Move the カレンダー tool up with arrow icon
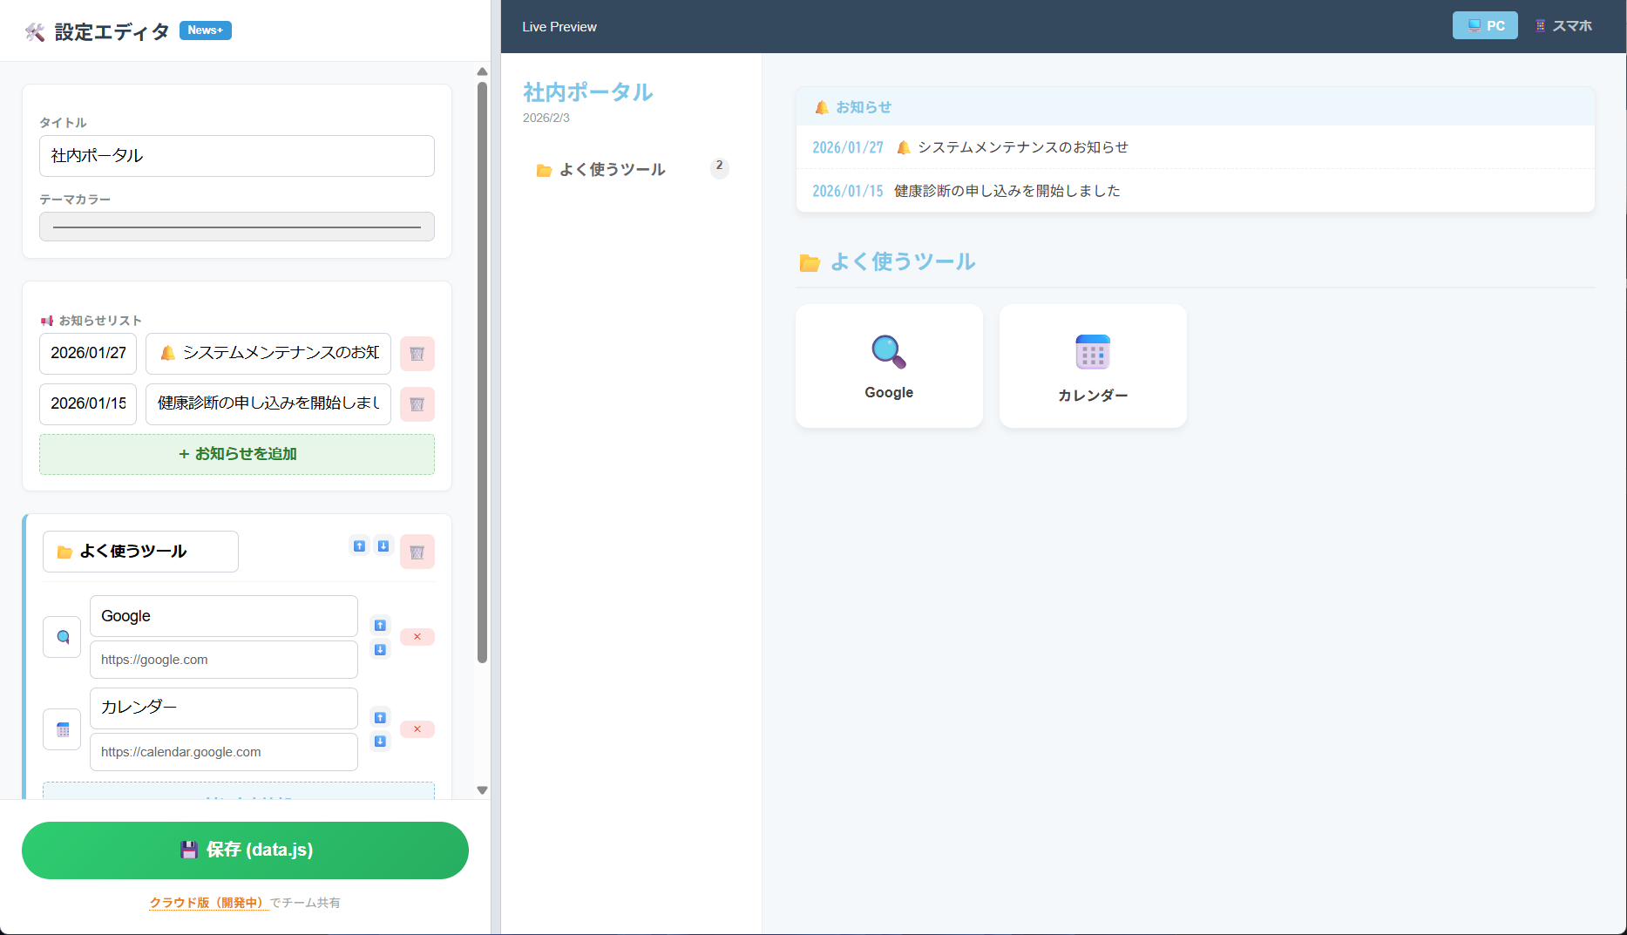 point(380,717)
